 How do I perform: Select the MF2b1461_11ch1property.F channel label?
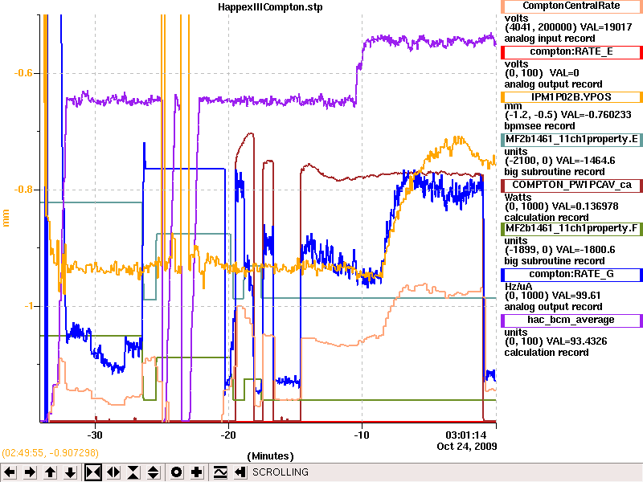pyautogui.click(x=571, y=229)
